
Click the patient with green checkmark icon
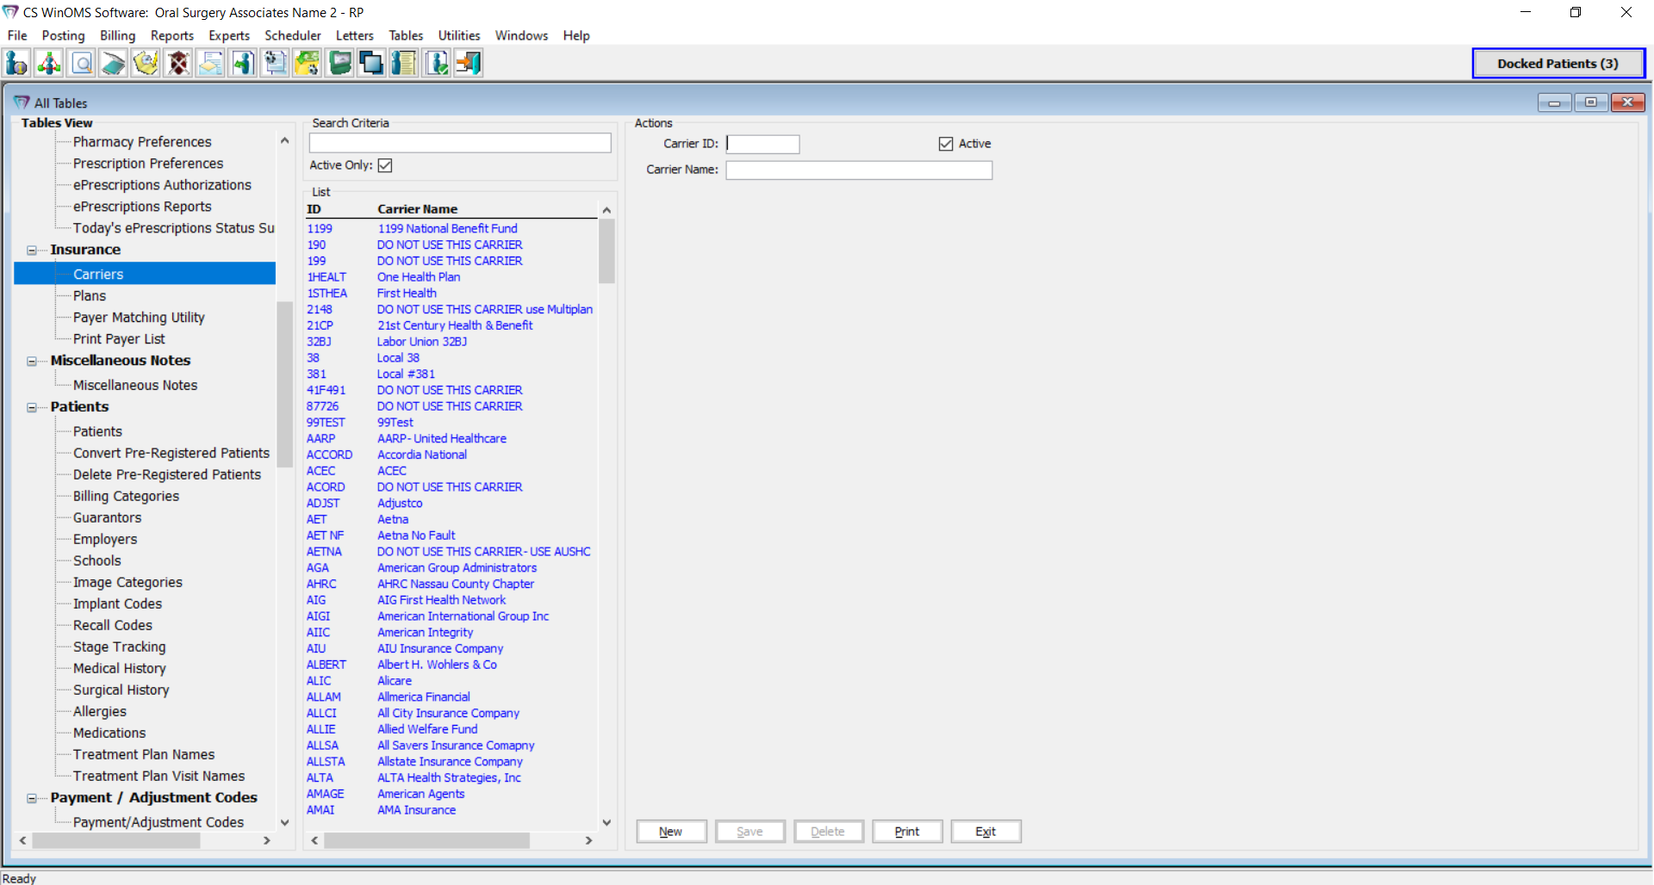(x=437, y=63)
